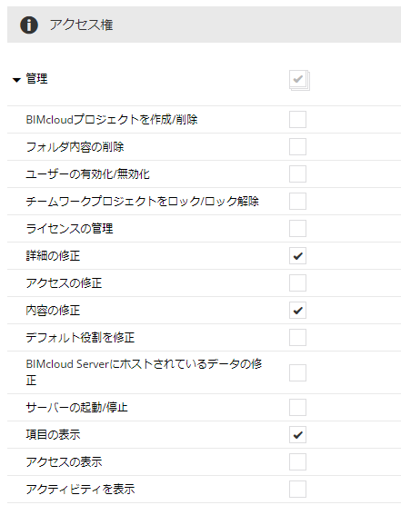The height and width of the screenshot is (515, 401).
Task: Enable ライセンスの管理 checkbox
Action: point(297,228)
